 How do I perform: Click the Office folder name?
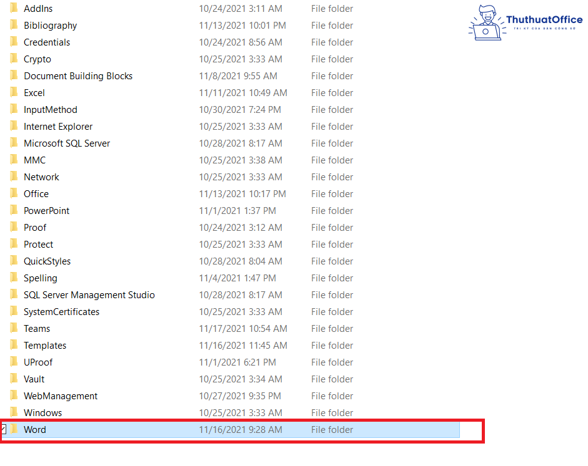click(36, 194)
